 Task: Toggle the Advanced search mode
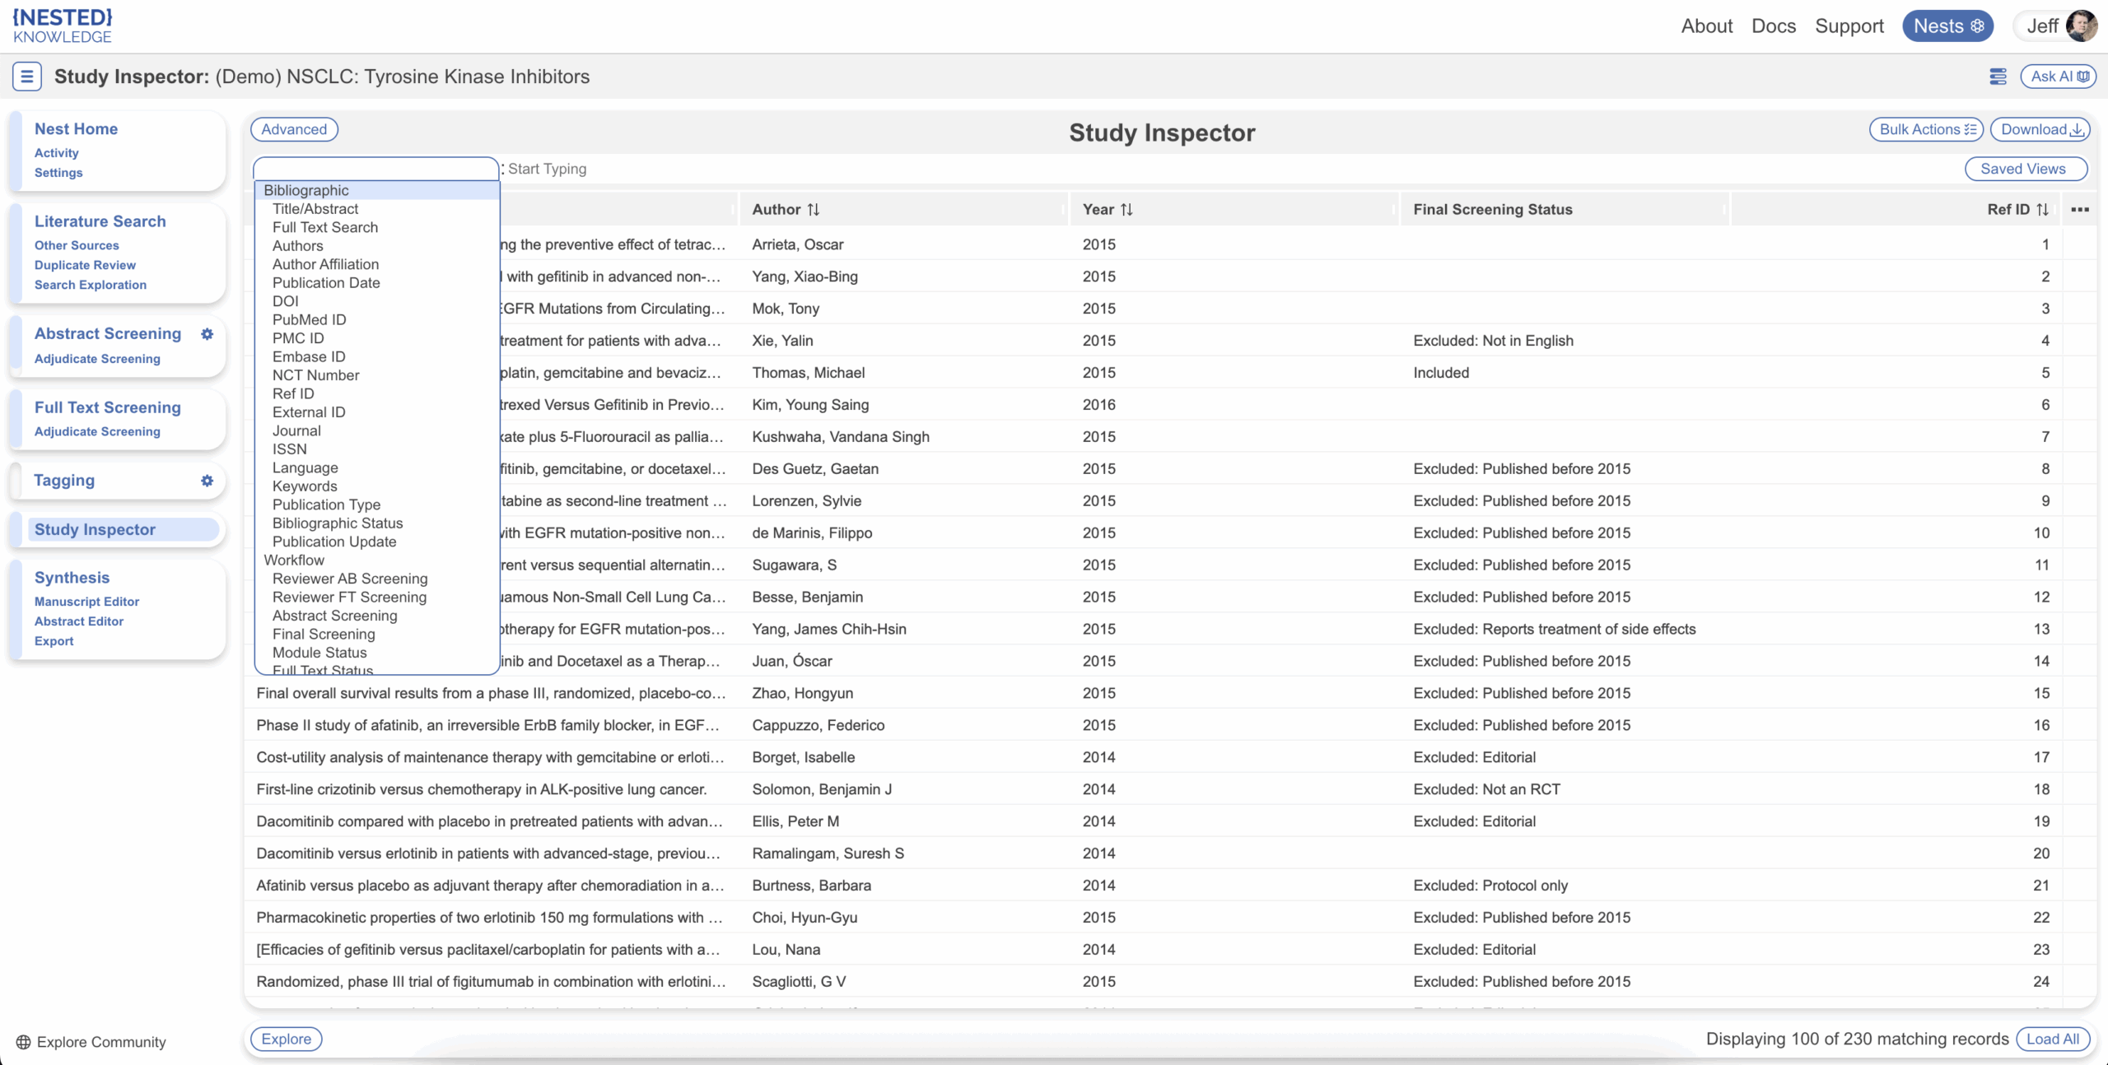(x=294, y=129)
